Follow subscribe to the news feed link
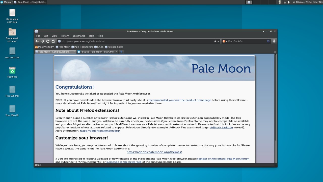Screen dimensions: 323x182 (124, 162)
